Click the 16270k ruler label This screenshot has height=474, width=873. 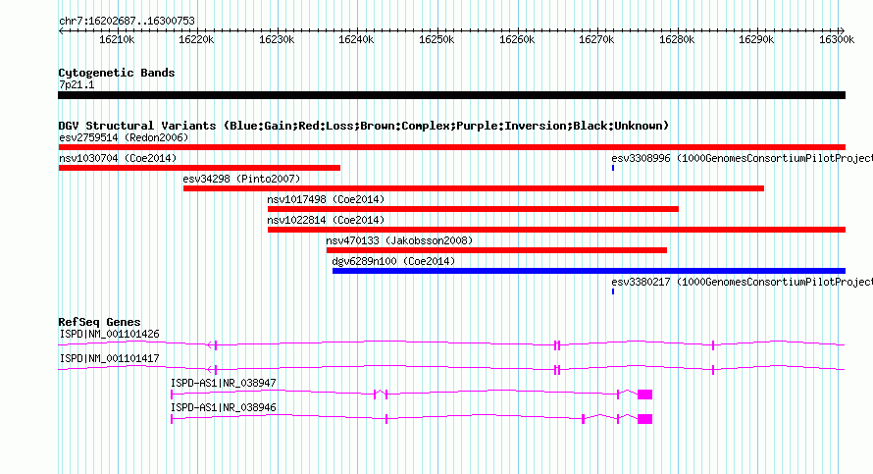596,40
